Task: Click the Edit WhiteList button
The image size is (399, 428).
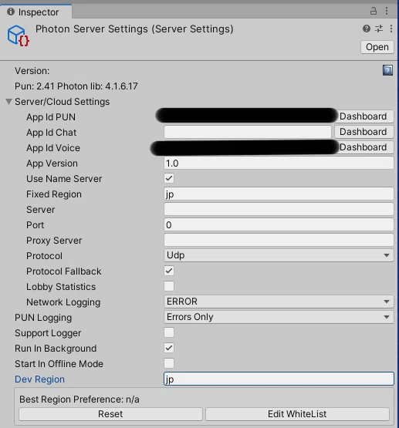Action: [297, 414]
